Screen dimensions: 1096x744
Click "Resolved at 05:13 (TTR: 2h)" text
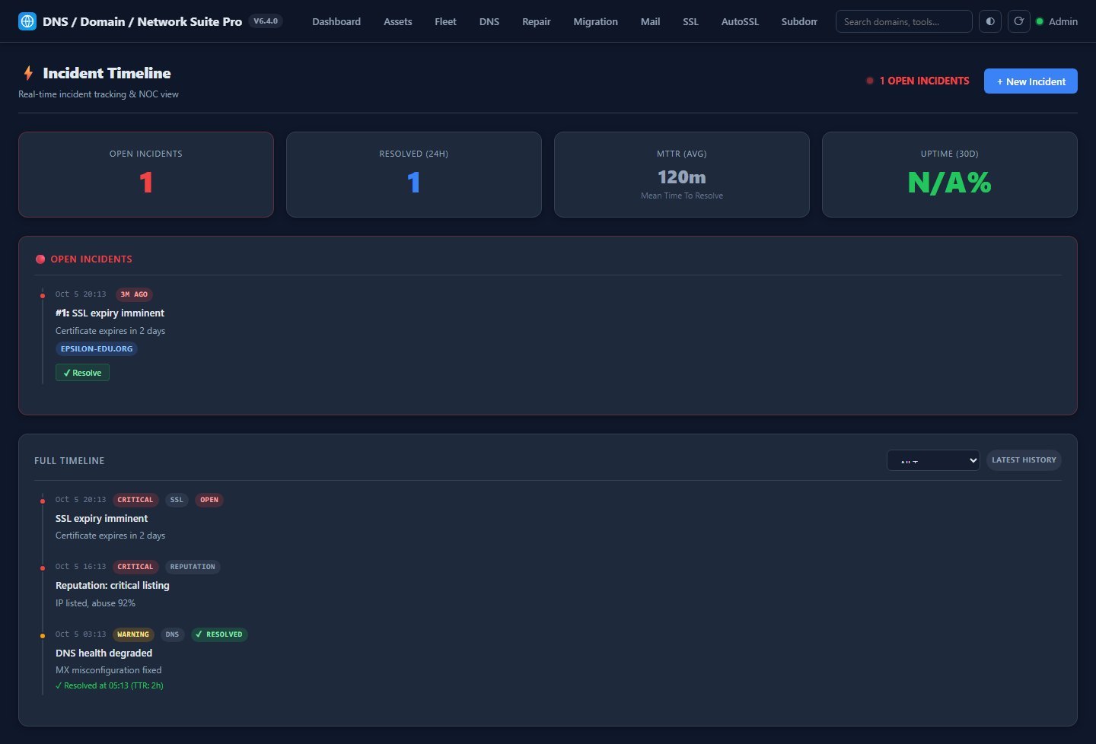point(110,685)
